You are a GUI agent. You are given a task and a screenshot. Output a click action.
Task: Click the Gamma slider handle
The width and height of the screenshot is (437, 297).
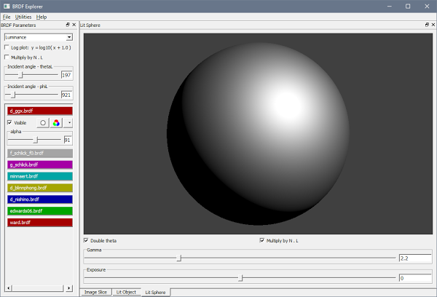tap(180, 258)
